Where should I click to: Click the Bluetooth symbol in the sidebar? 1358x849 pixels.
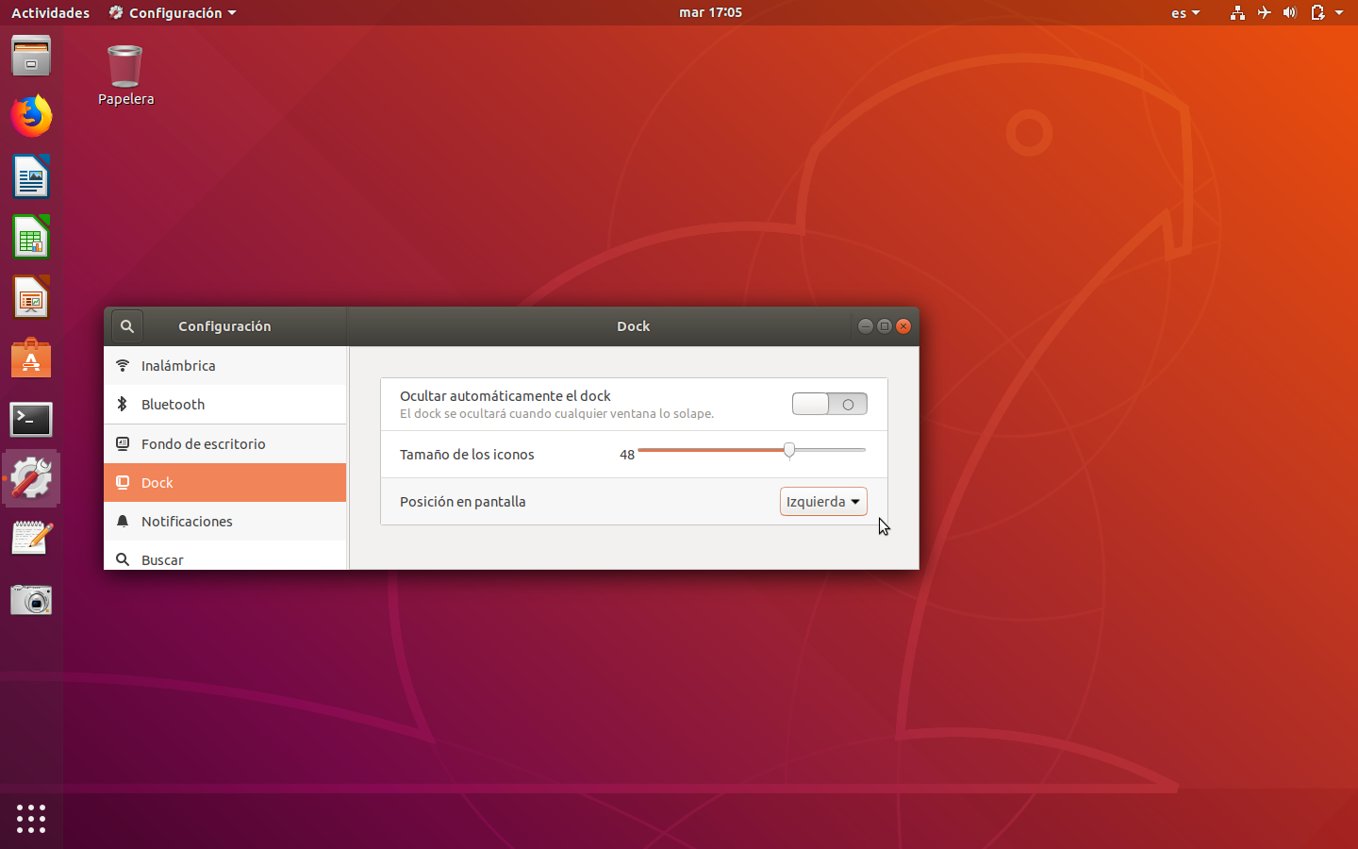(123, 404)
